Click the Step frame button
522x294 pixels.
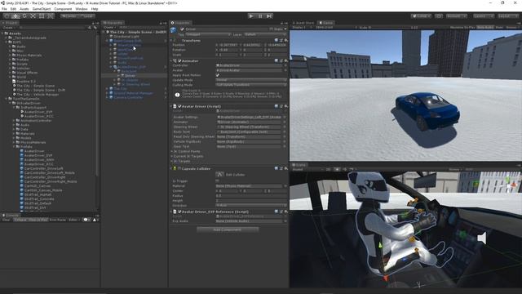coord(269,16)
